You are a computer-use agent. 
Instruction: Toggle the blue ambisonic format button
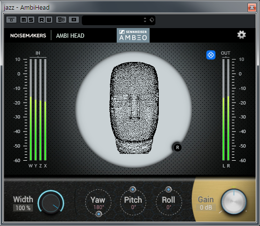click(x=211, y=55)
